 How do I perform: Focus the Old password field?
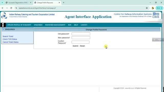coord(81,34)
